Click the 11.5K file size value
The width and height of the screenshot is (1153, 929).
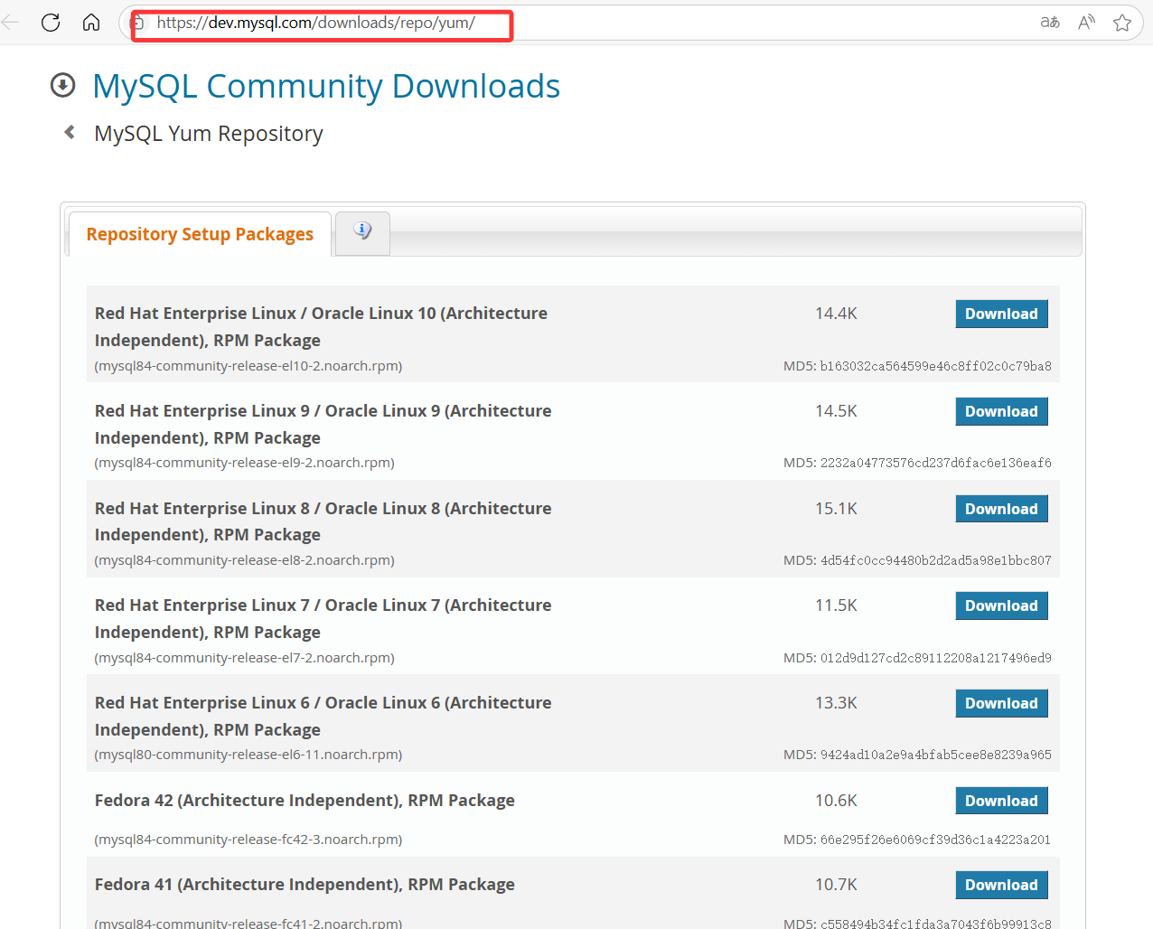point(836,605)
